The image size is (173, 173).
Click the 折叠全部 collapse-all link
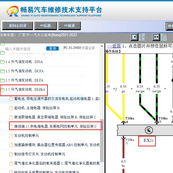click(x=88, y=48)
